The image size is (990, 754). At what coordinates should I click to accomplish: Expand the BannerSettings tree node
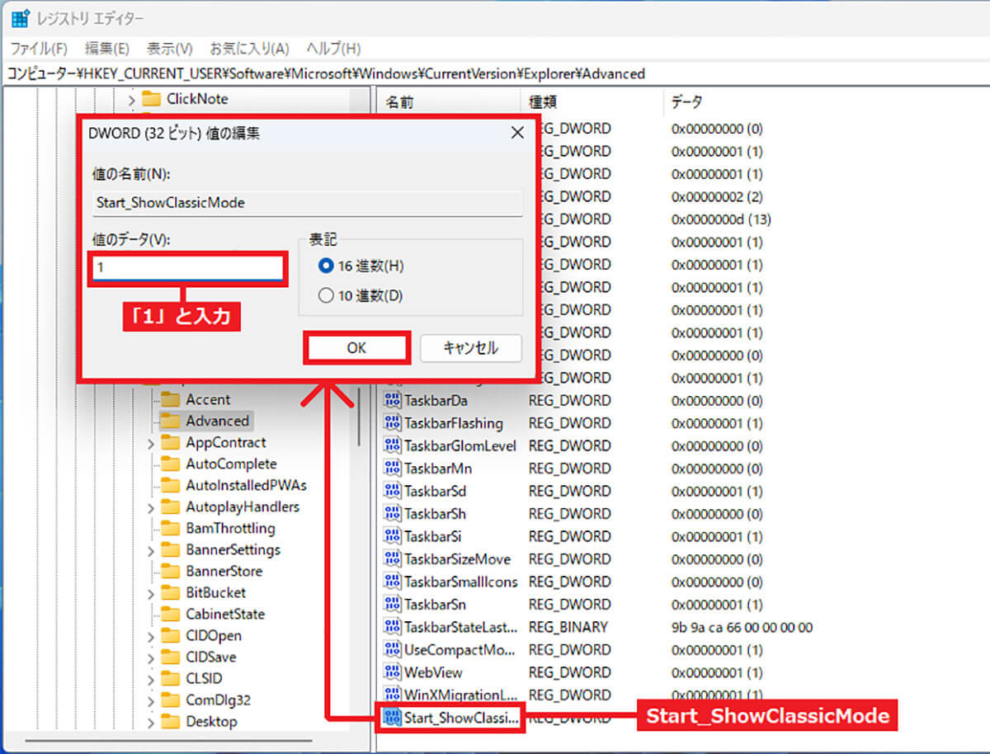pos(150,550)
